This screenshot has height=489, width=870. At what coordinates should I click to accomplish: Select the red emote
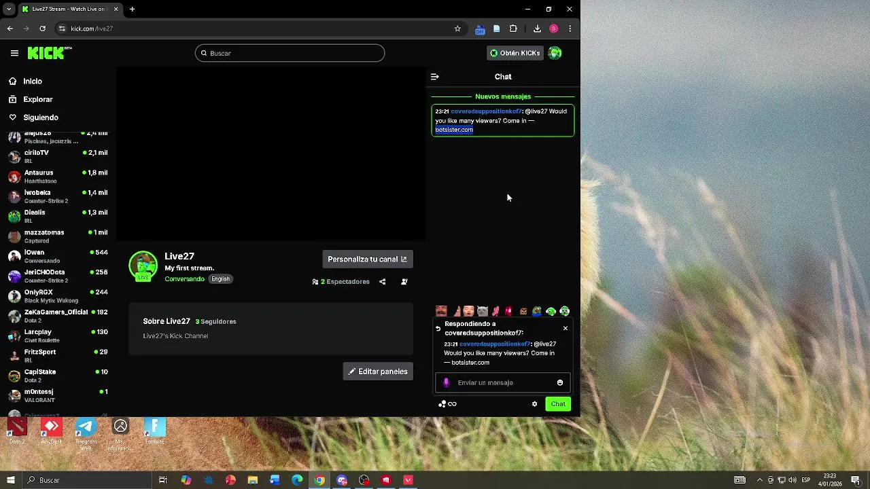(x=509, y=311)
